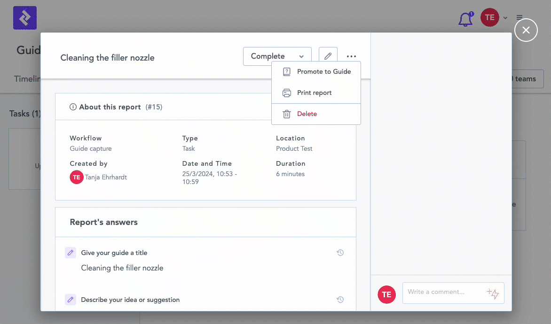View history for idea description answer
Viewport: 551px width, 324px height.
340,300
